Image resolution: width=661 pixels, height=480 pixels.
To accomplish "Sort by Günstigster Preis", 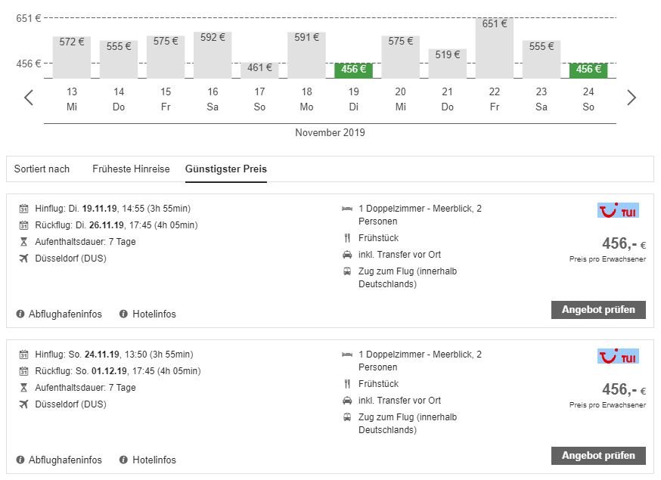I will click(225, 169).
